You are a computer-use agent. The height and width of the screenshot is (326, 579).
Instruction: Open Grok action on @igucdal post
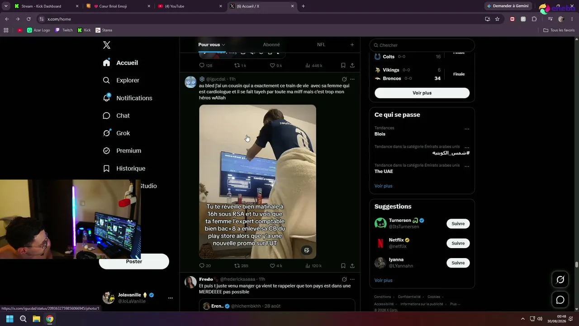coord(344,79)
